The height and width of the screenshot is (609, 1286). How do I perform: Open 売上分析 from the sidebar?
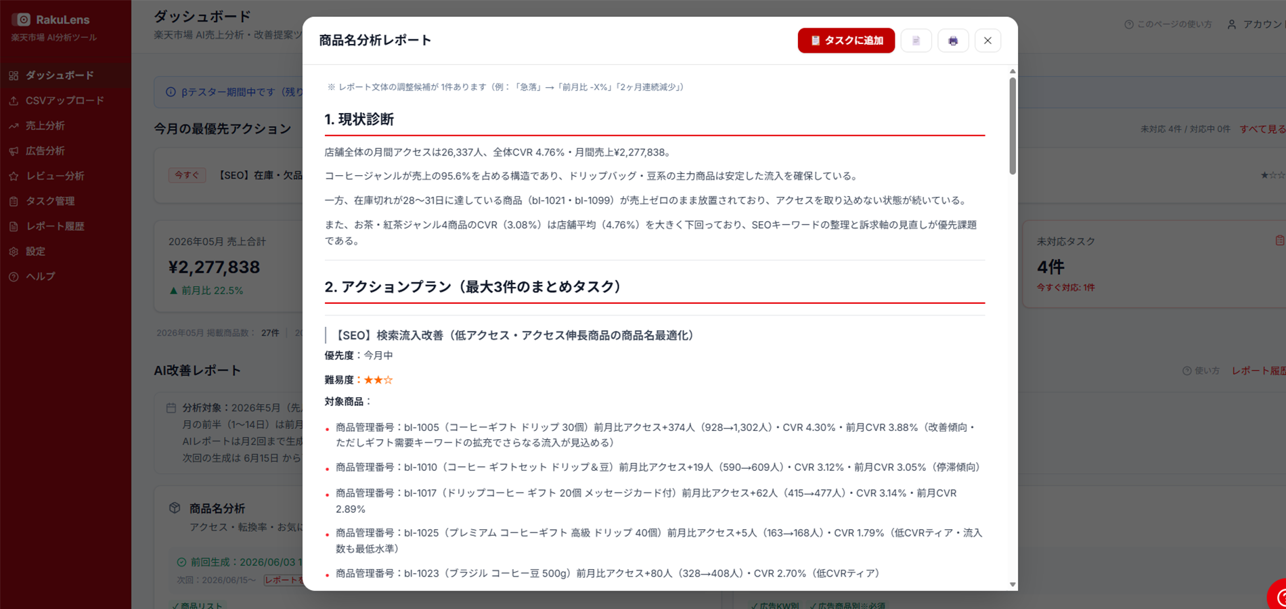click(x=66, y=125)
